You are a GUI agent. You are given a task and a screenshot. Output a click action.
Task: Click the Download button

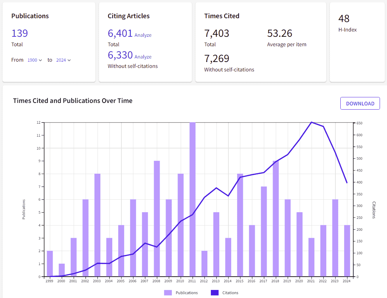360,103
